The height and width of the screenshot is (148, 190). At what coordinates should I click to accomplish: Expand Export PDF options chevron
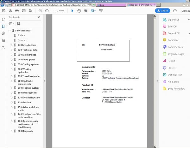coord(189,20)
